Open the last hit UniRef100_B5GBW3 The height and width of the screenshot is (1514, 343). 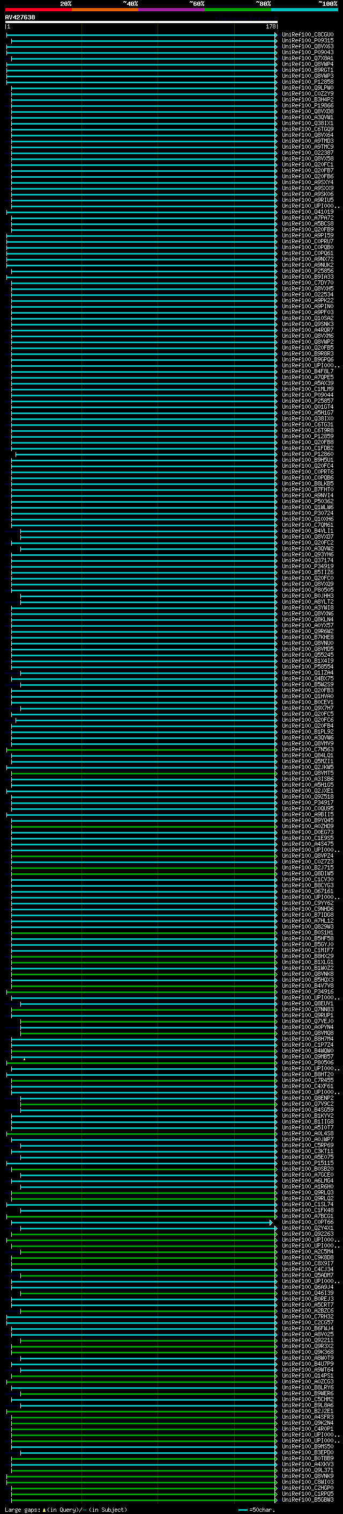click(308, 1500)
